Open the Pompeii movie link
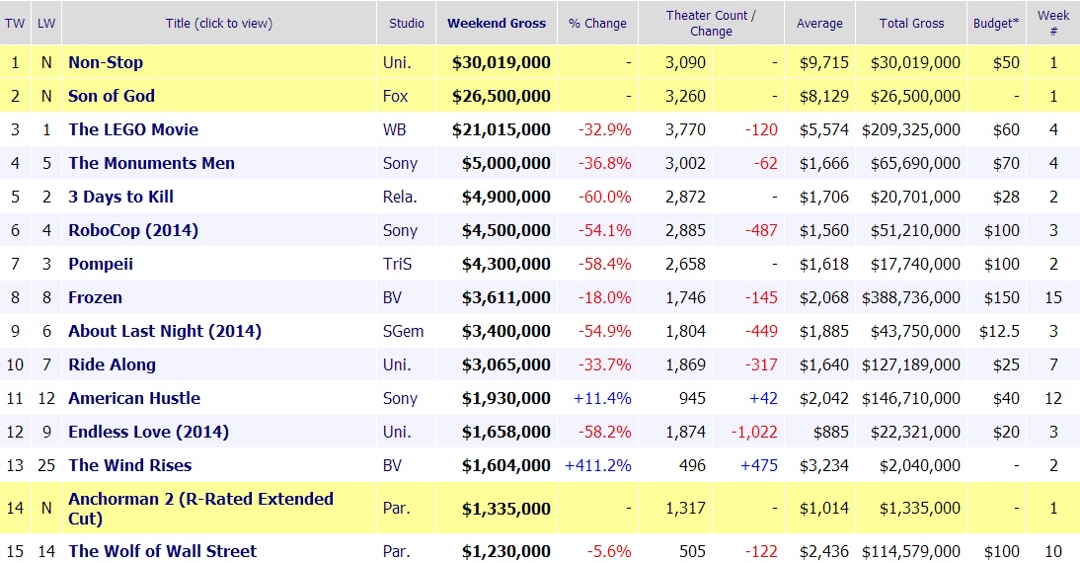 click(101, 264)
